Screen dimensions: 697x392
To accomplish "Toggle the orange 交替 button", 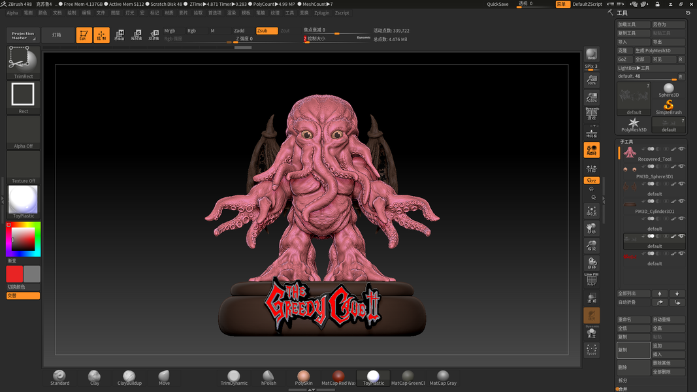I will pyautogui.click(x=23, y=295).
